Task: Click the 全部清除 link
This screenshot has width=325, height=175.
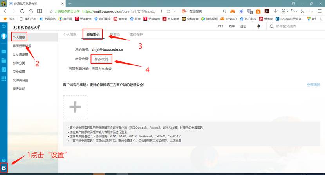Action: point(313,85)
